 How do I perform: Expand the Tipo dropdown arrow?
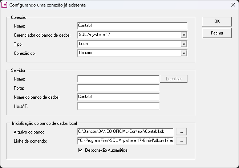click(x=184, y=44)
